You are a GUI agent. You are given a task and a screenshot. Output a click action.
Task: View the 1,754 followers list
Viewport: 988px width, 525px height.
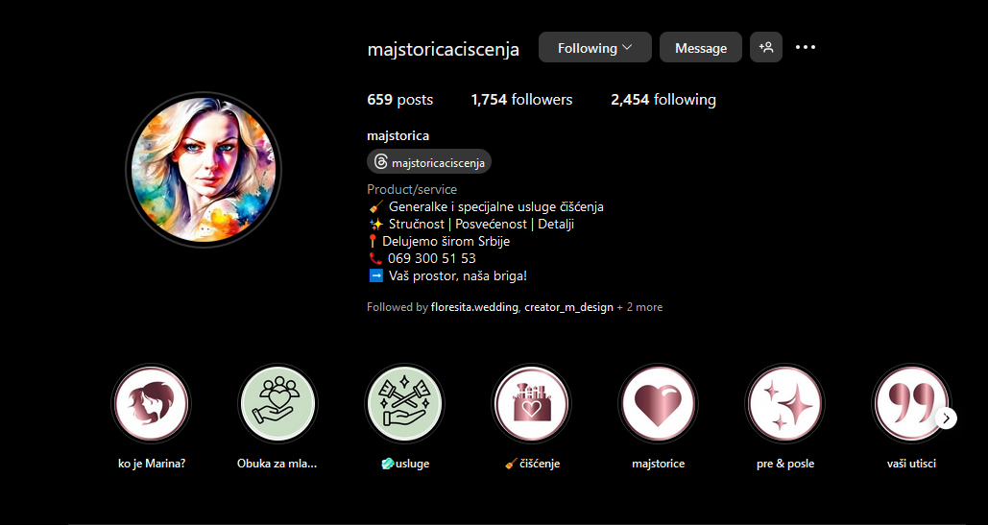pyautogui.click(x=521, y=100)
